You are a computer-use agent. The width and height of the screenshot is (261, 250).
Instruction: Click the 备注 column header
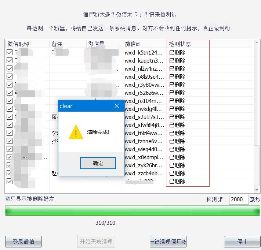tap(68, 44)
